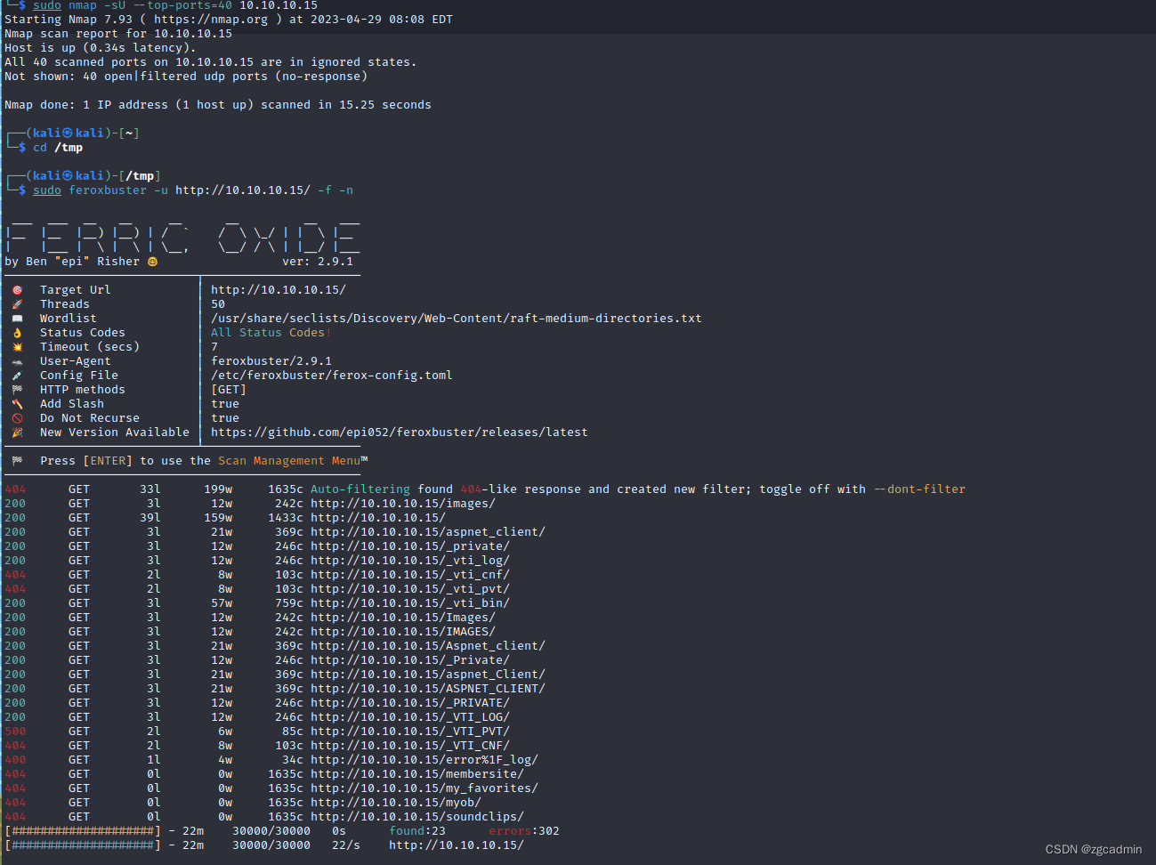Click the 400 status code for error%1F_log
This screenshot has width=1156, height=865.
point(15,760)
